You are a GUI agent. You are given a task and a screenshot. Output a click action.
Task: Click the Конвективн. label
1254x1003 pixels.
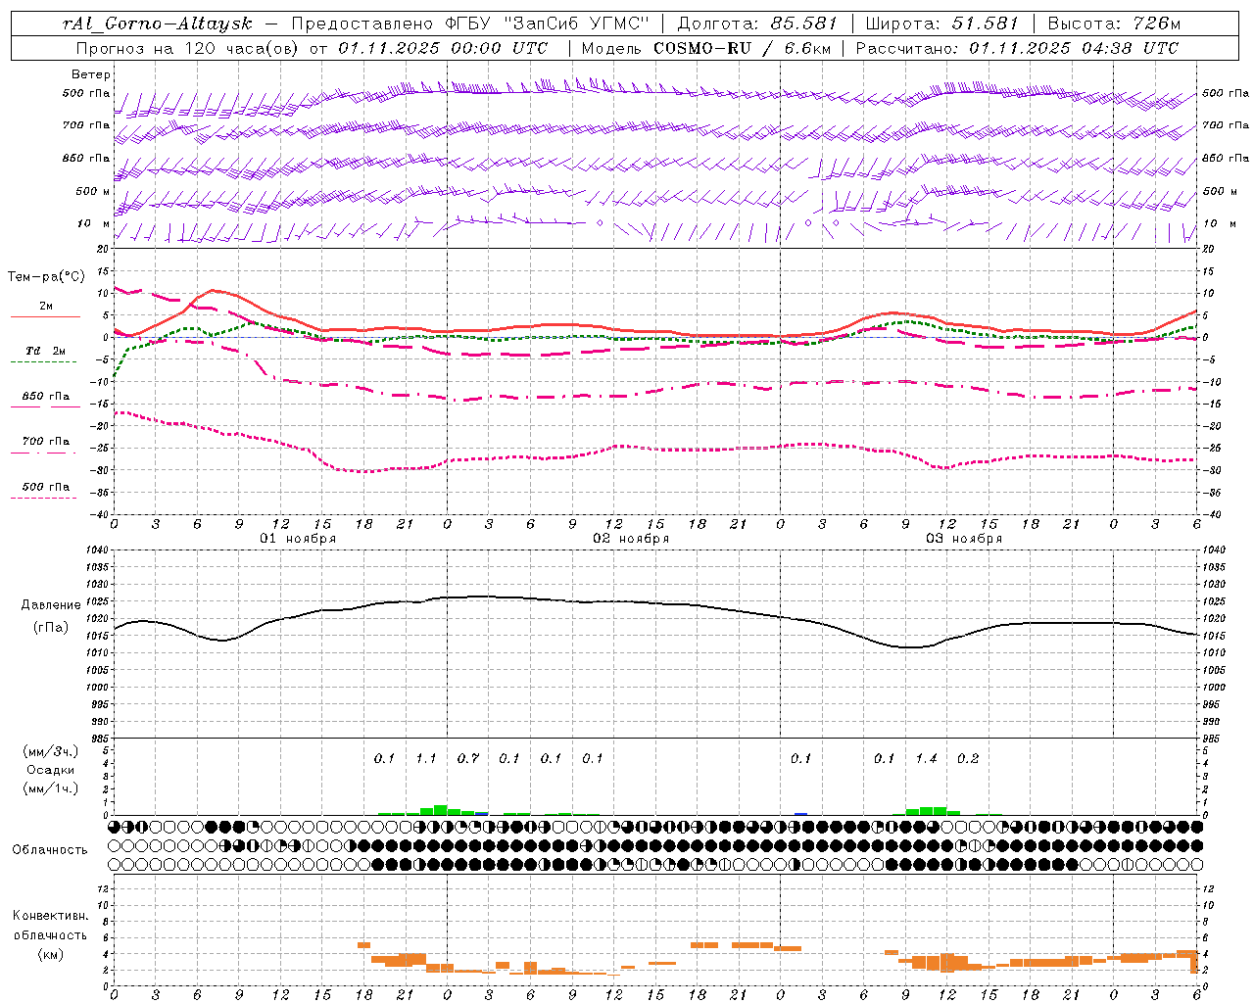pos(50,916)
